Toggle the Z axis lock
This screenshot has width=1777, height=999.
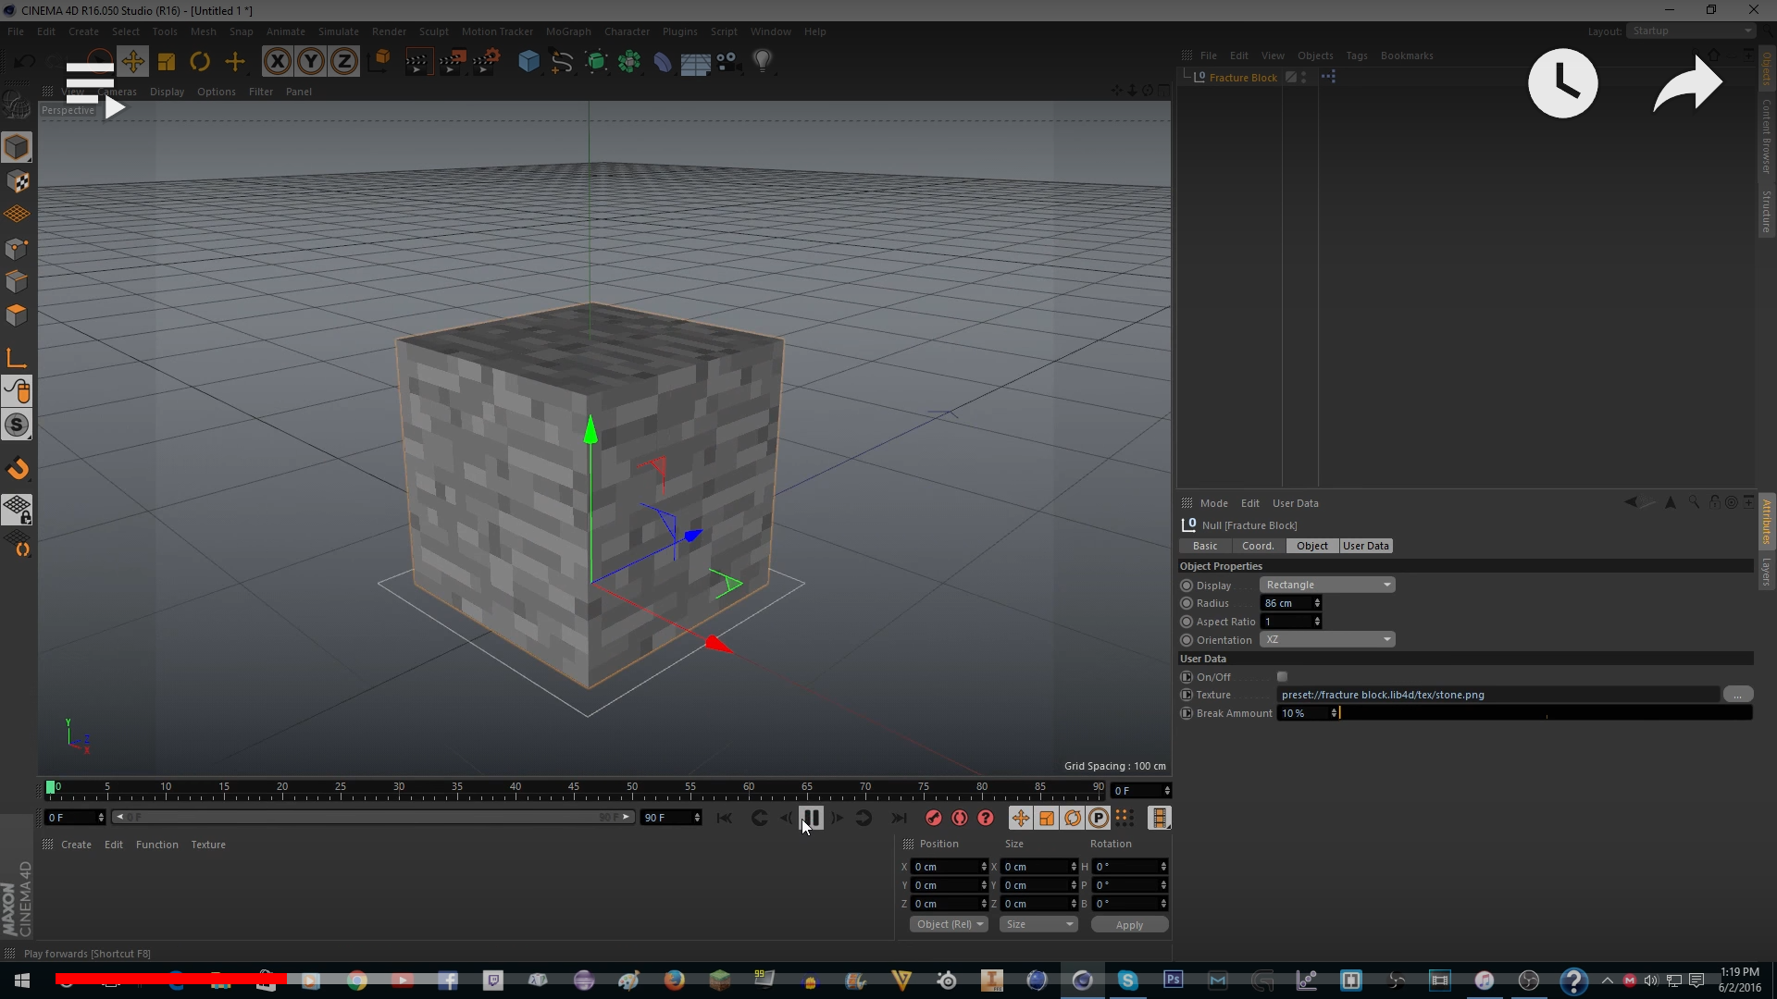pyautogui.click(x=344, y=62)
